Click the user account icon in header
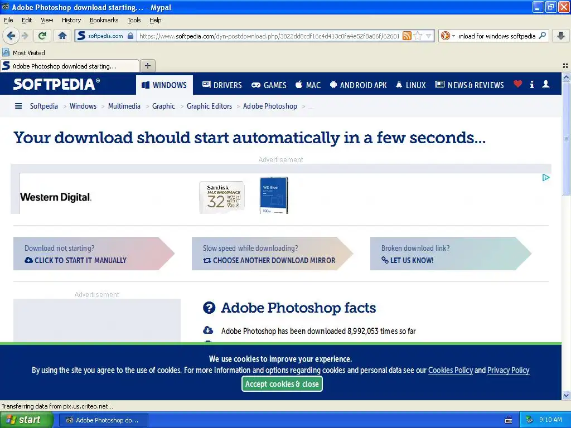Screen dimensions: 571x428 click(x=545, y=84)
